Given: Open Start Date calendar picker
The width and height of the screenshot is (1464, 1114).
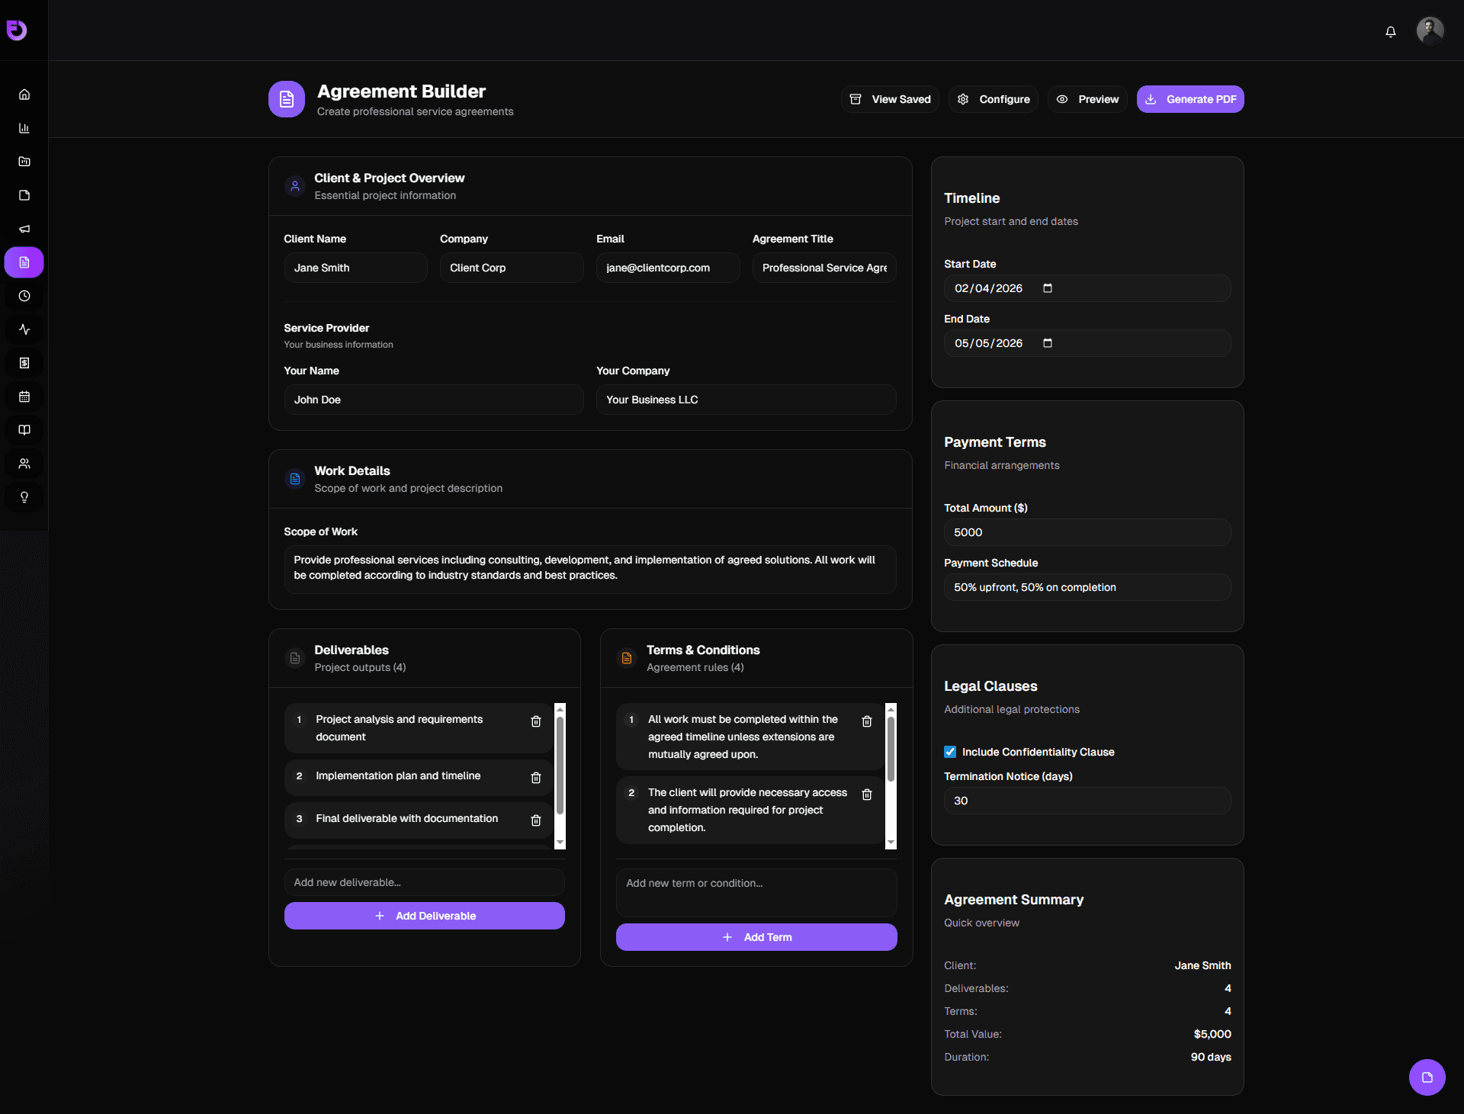Looking at the screenshot, I should (1048, 288).
